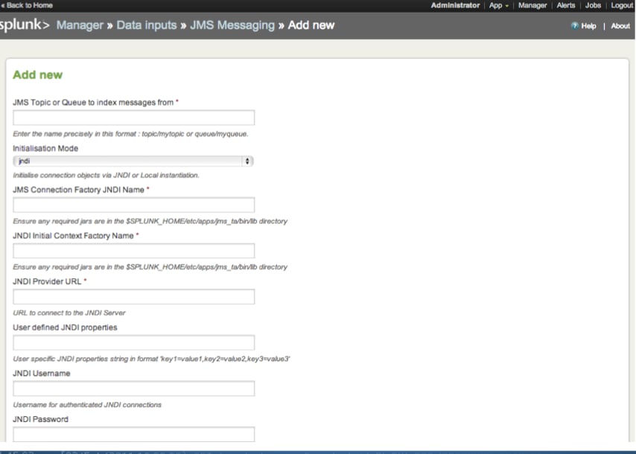Focus the User defined JNDI properties field
Screen dimensions: 636x454
134,342
